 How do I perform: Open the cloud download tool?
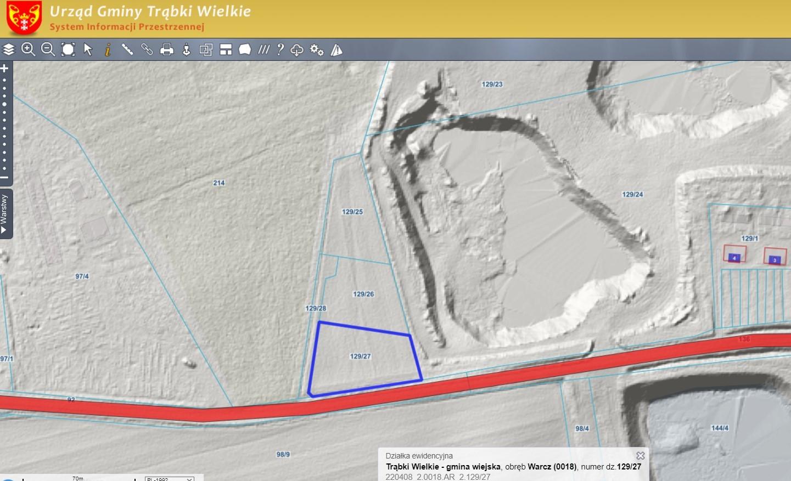click(297, 50)
